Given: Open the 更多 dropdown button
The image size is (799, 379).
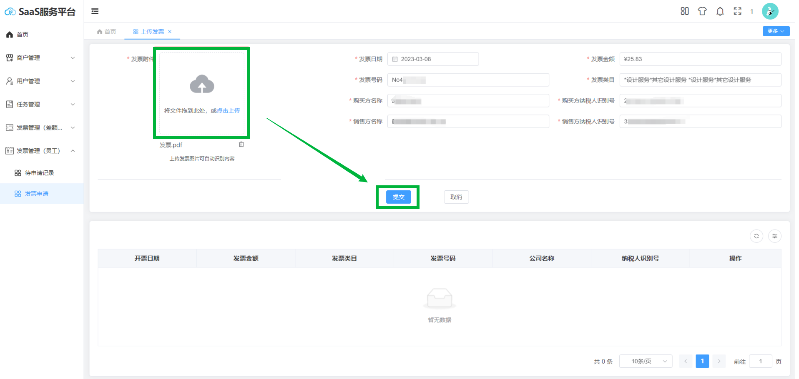Looking at the screenshot, I should (x=776, y=31).
